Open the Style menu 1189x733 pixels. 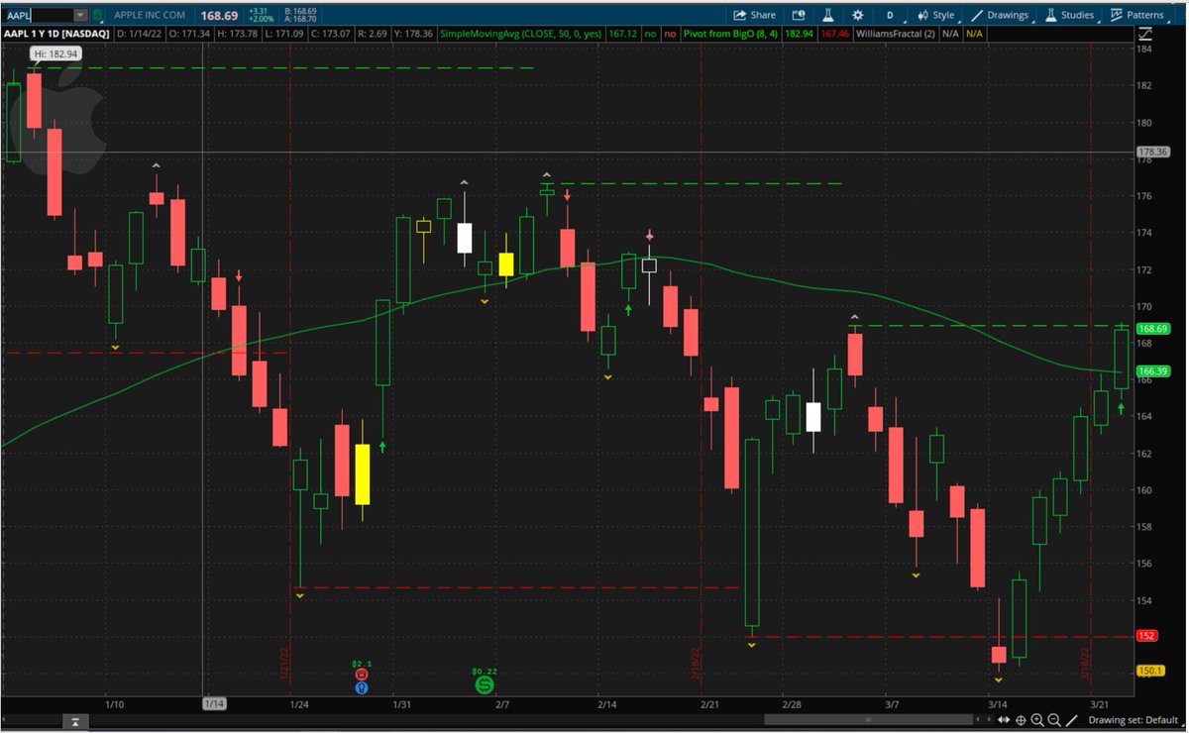(935, 15)
